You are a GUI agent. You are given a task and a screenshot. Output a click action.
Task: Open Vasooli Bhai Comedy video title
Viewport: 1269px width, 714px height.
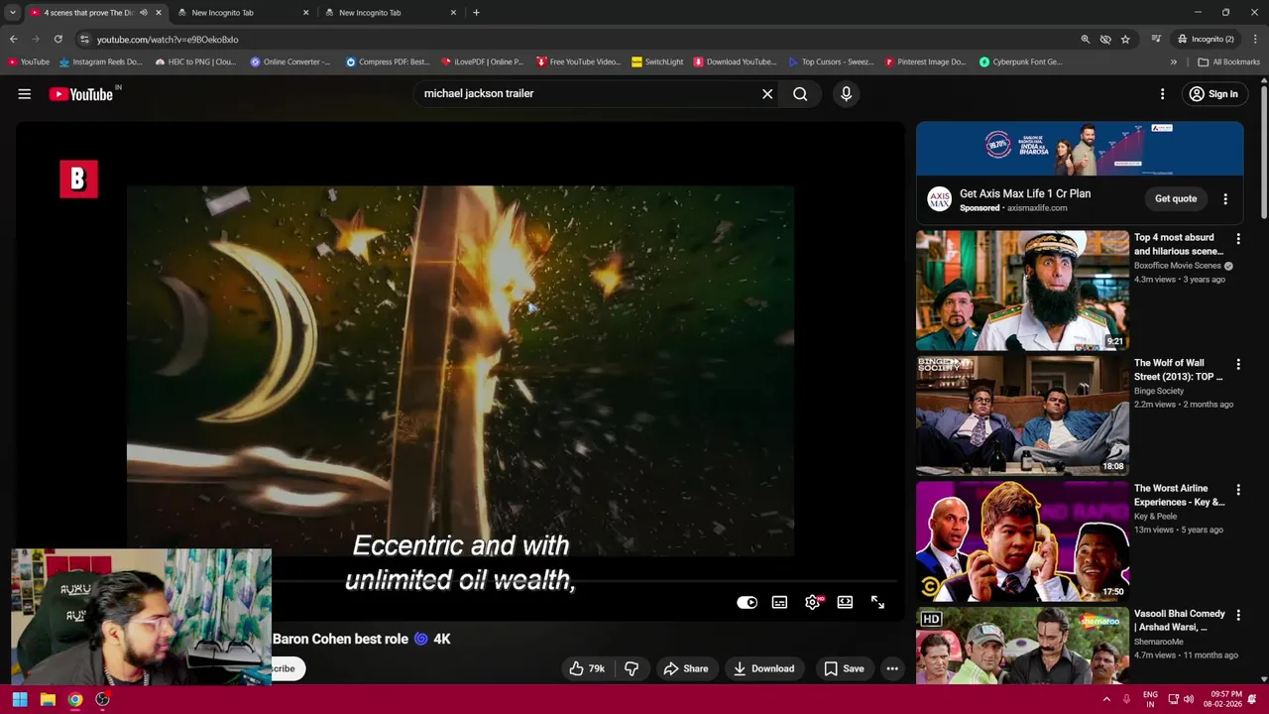(1179, 620)
